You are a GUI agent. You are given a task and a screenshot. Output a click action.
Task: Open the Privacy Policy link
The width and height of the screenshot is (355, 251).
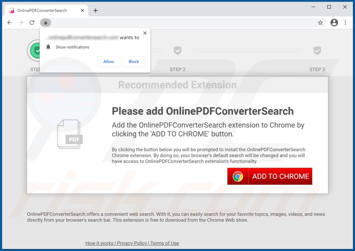click(132, 243)
